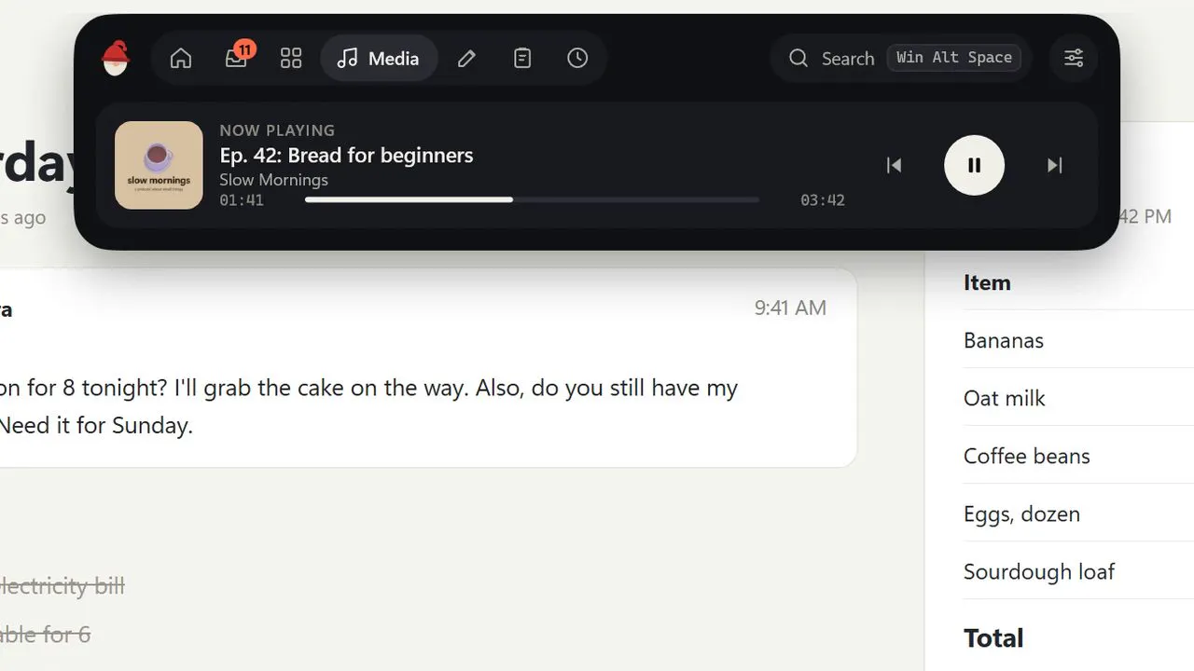Pause the playing episode
1194x671 pixels.
974,166
